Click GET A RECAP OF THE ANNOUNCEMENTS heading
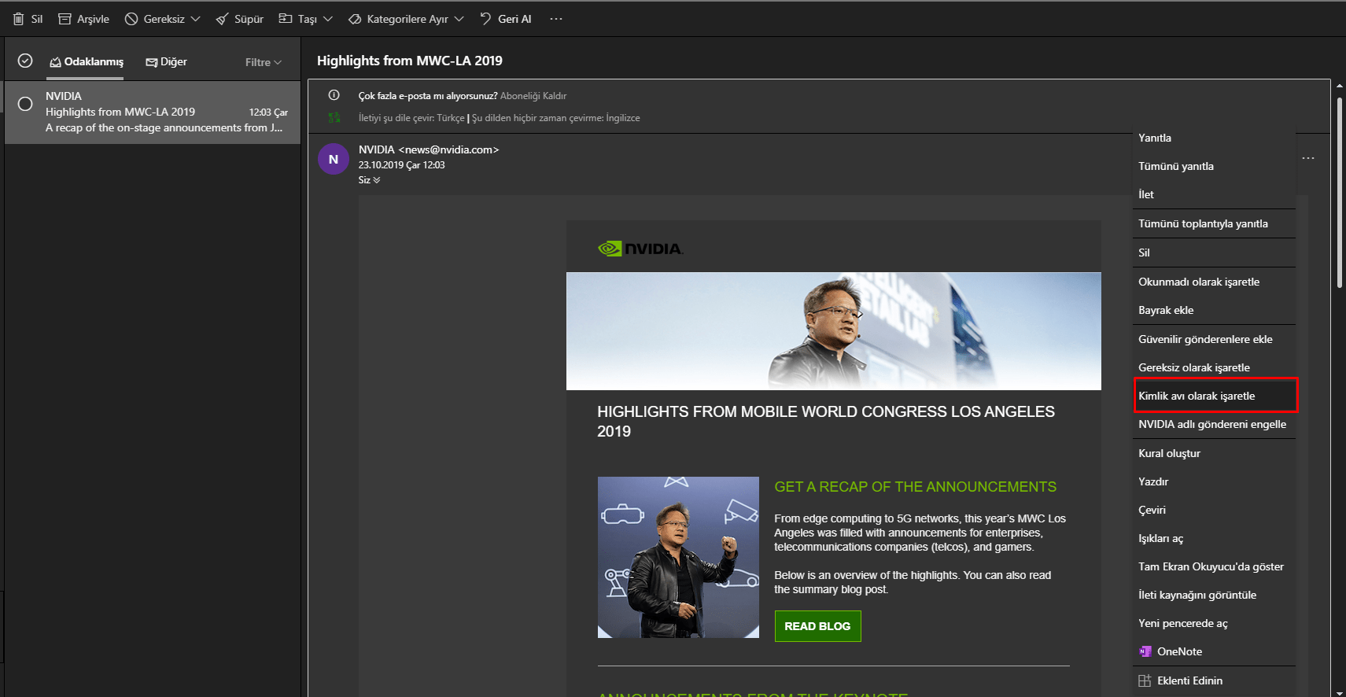Viewport: 1346px width, 697px height. click(x=915, y=487)
